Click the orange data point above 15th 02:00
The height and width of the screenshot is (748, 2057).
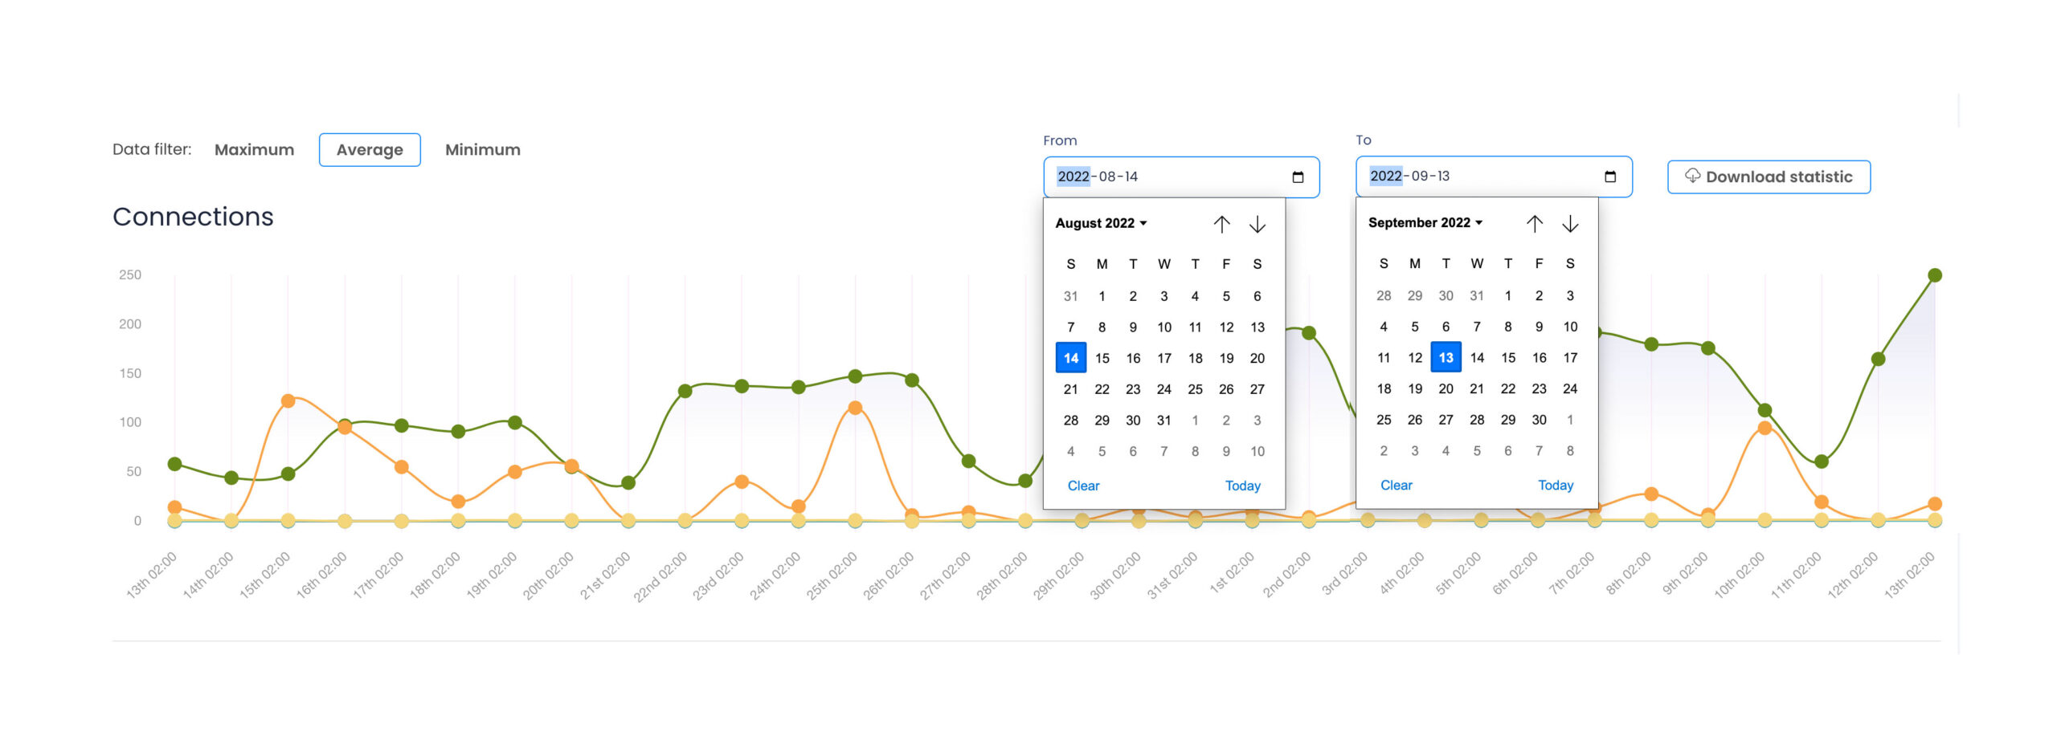[x=288, y=400]
